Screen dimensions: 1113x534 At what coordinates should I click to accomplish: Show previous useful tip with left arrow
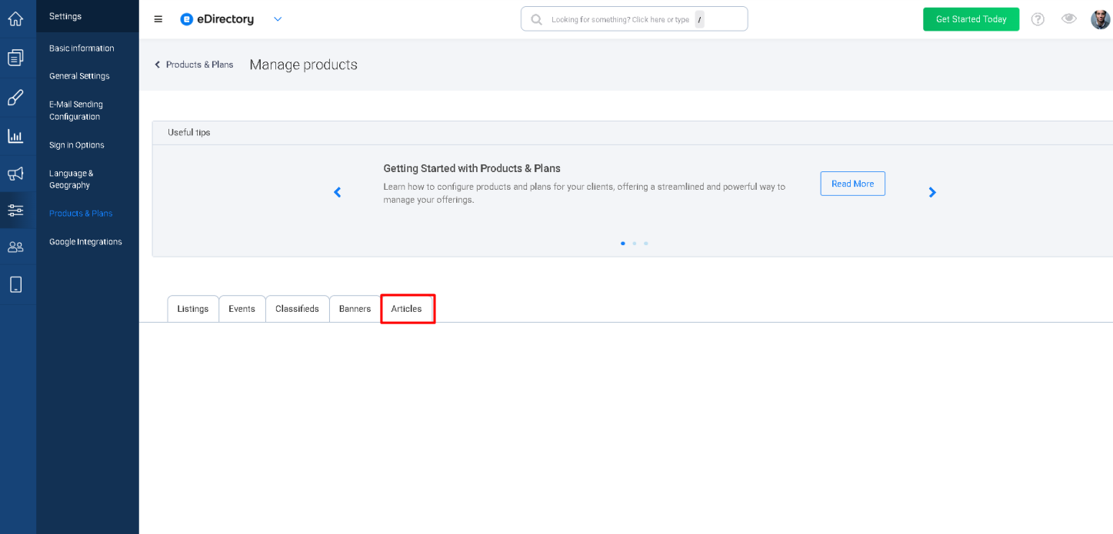(337, 192)
